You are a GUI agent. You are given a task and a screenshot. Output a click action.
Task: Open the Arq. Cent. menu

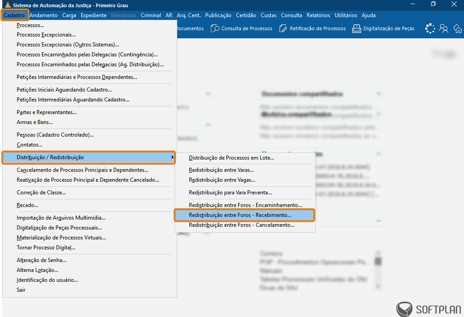pyautogui.click(x=189, y=15)
